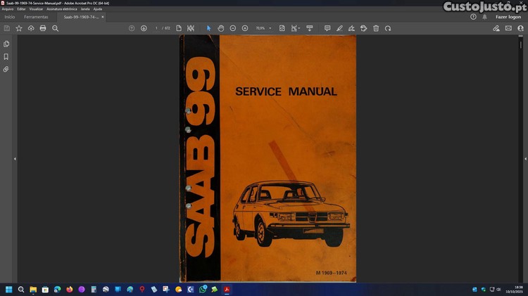Toggle the Bookmarks side panel
This screenshot has height=296, width=528.
pyautogui.click(x=6, y=57)
